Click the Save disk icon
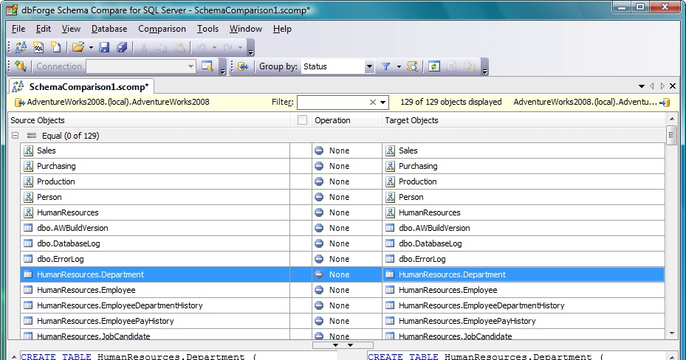This screenshot has height=360, width=686. tap(104, 47)
